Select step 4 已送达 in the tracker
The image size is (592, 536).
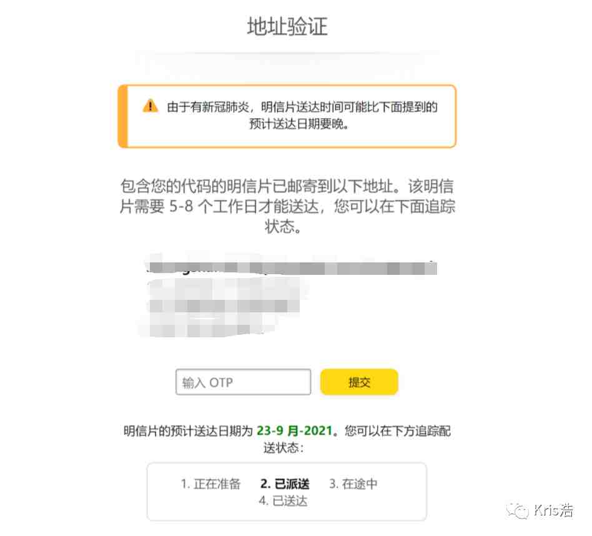point(283,501)
